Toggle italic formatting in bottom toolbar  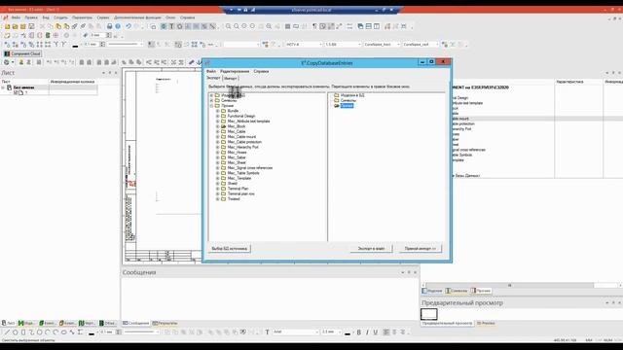pyautogui.click(x=367, y=332)
